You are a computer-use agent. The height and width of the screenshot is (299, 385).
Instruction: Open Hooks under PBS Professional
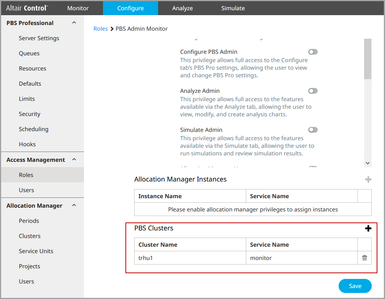tap(27, 144)
